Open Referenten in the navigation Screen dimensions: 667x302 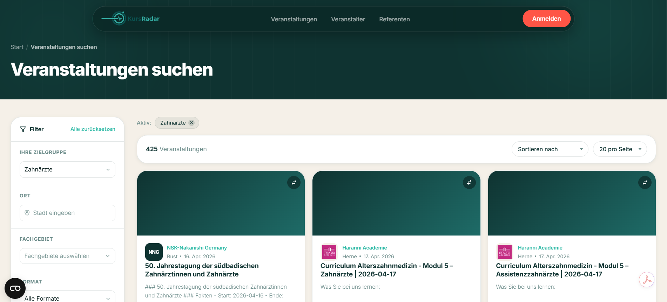395,19
